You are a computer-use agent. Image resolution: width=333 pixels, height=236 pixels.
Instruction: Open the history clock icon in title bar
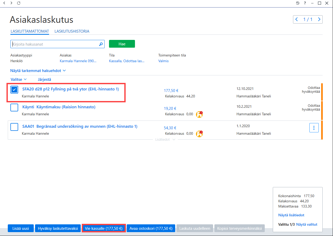click(x=297, y=3)
